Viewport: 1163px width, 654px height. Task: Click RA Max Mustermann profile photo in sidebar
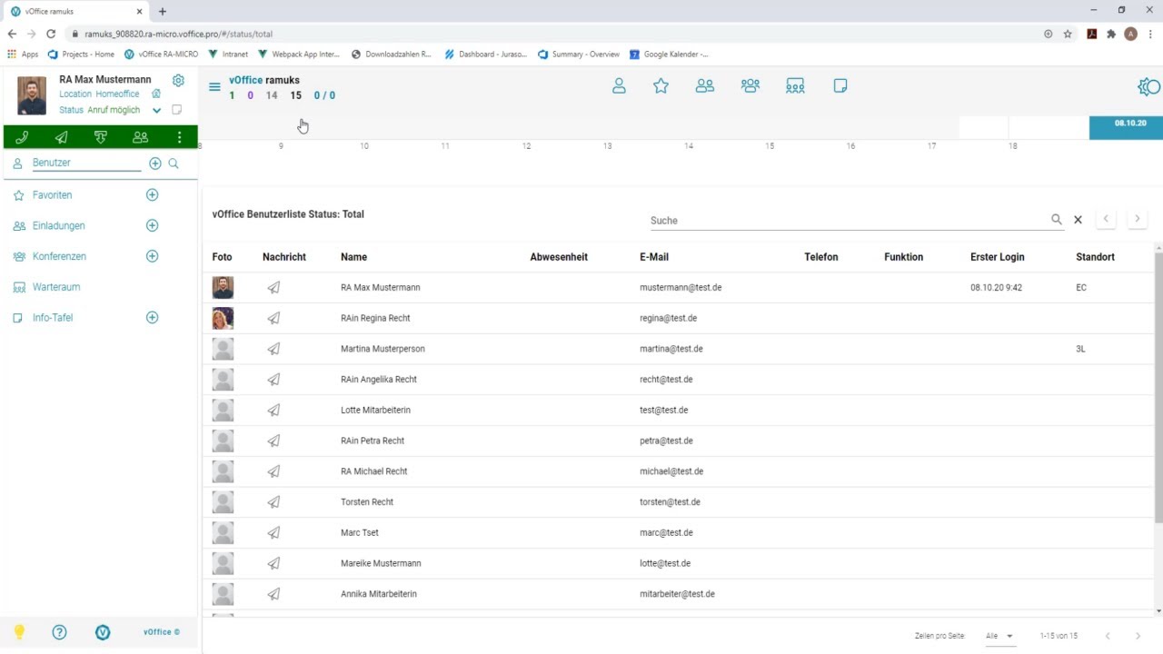click(32, 95)
